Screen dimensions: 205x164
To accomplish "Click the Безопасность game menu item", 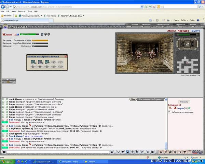I will point(163,25).
